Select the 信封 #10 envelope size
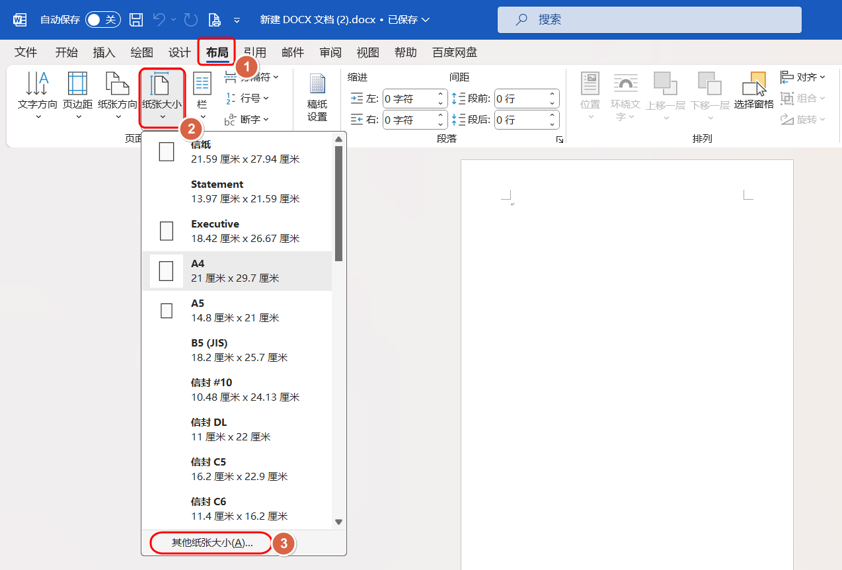Image resolution: width=842 pixels, height=570 pixels. pyautogui.click(x=237, y=390)
